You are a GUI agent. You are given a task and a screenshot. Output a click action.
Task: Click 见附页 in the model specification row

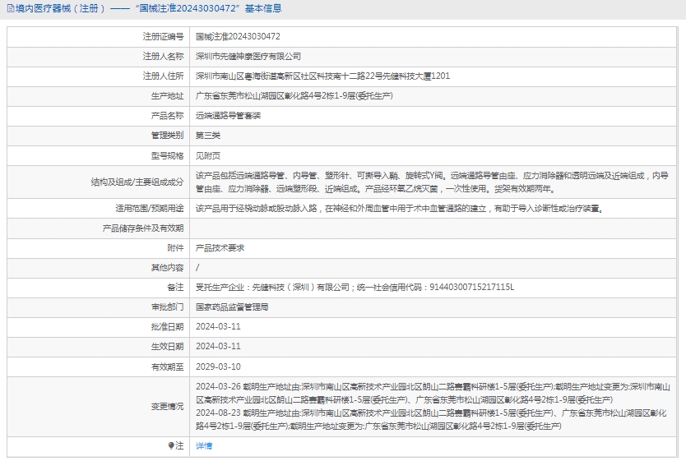pos(207,155)
